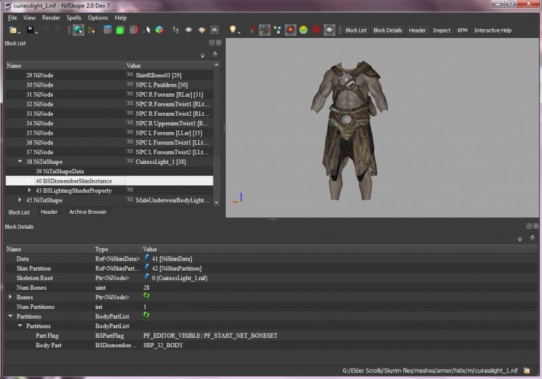
Task: Activate the object selection globe tool
Action: point(78,30)
